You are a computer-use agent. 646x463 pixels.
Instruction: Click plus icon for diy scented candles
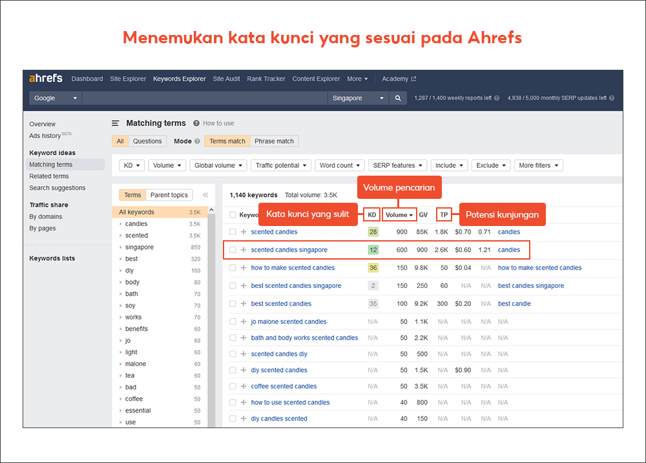[x=244, y=370]
